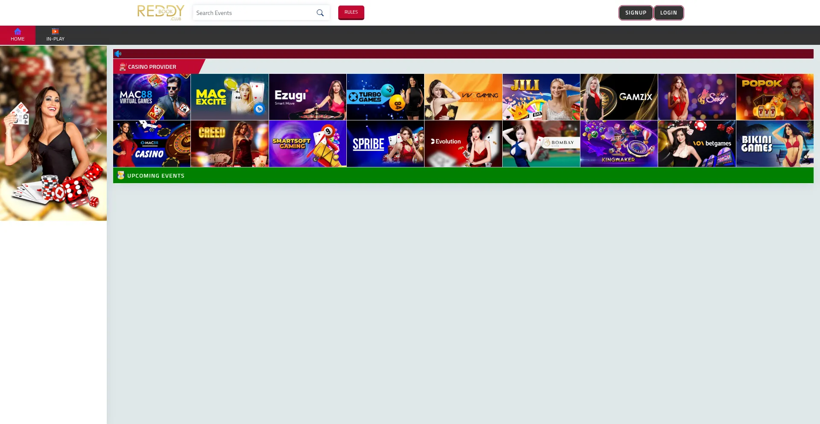The height and width of the screenshot is (424, 820).
Task: Open the Creed provider tile
Action: pos(230,143)
